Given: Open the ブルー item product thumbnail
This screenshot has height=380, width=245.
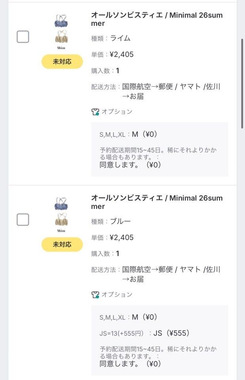Looking at the screenshot, I should [x=61, y=215].
